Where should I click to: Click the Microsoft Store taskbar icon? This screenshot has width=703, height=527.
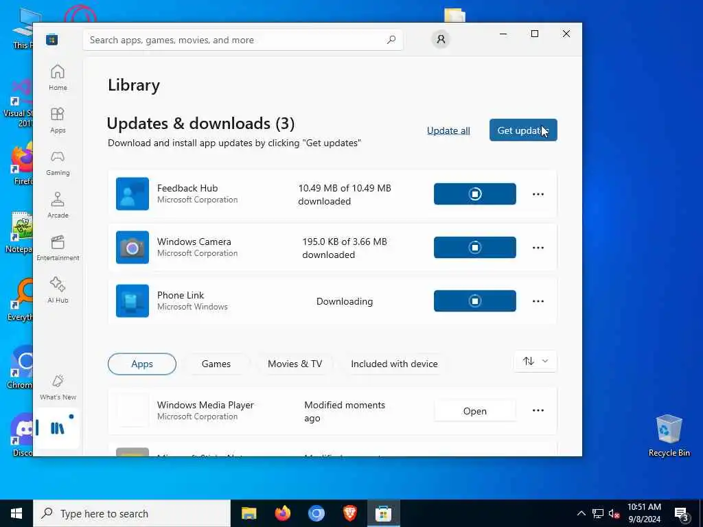[x=383, y=513]
